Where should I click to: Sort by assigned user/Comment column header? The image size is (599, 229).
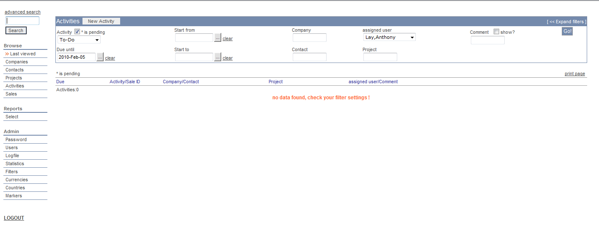(x=373, y=82)
